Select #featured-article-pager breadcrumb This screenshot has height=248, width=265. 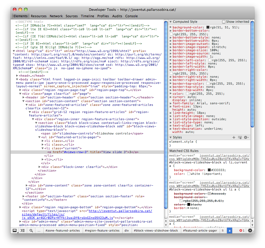coord(200,231)
